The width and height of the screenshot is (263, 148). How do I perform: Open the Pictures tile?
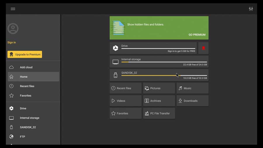click(x=159, y=88)
